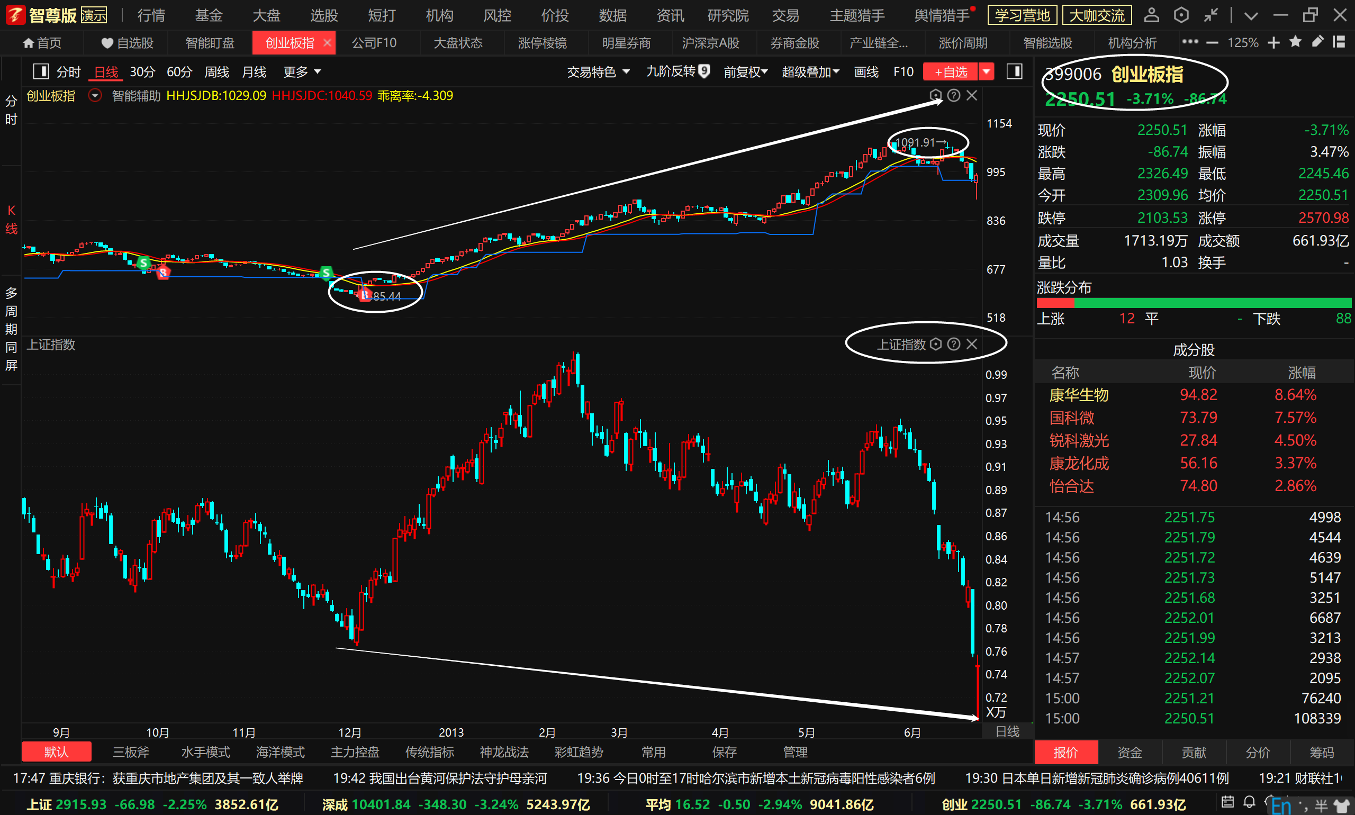Open the three-dots more tabs menu

[1190, 42]
